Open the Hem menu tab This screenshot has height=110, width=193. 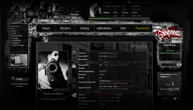click(46, 28)
